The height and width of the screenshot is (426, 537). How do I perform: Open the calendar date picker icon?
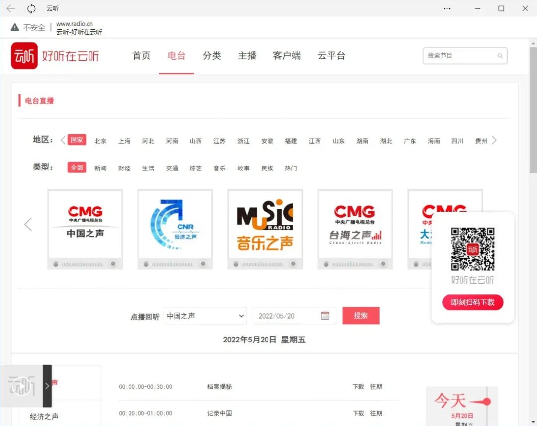[x=325, y=315]
